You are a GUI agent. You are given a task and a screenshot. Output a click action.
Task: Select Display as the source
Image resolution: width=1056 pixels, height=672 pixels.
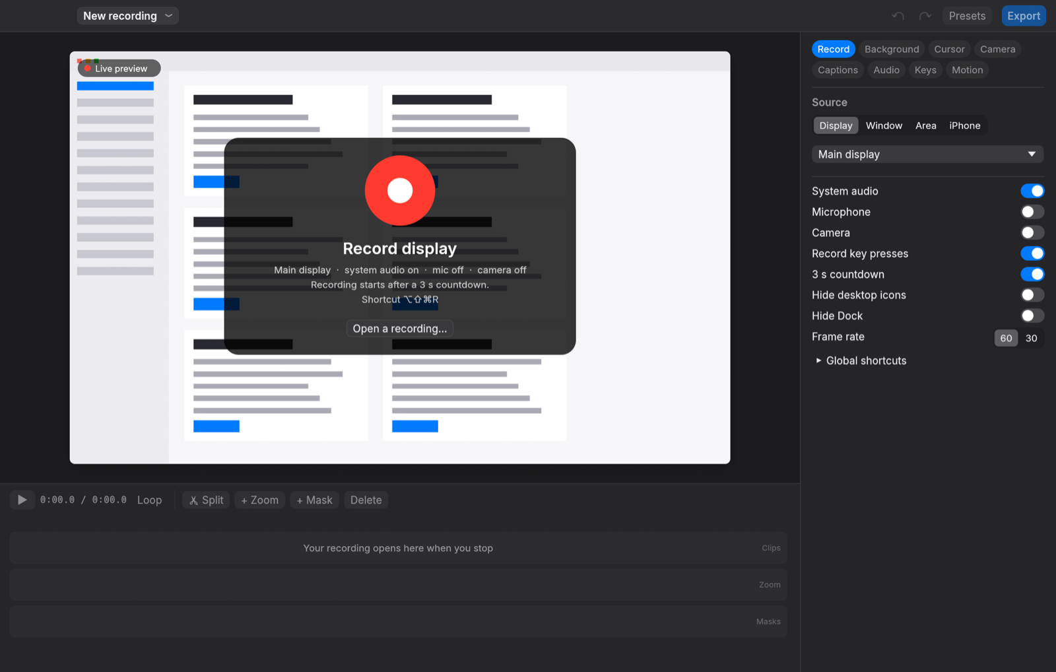pyautogui.click(x=836, y=125)
